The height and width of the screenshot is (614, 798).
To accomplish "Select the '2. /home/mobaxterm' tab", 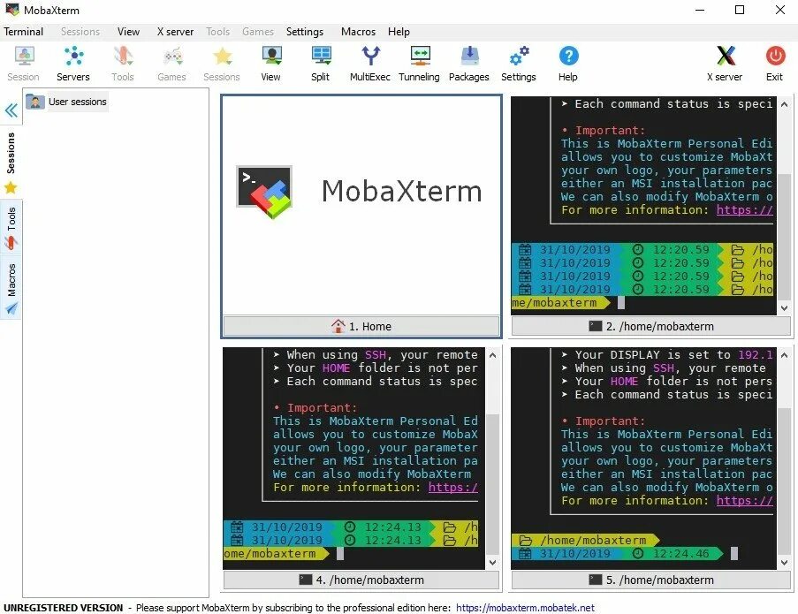I will (651, 326).
